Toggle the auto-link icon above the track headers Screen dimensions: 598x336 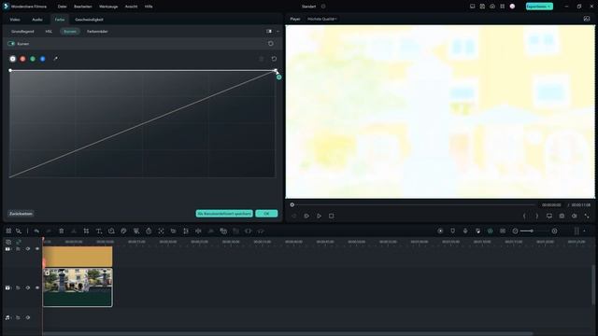[x=19, y=242]
